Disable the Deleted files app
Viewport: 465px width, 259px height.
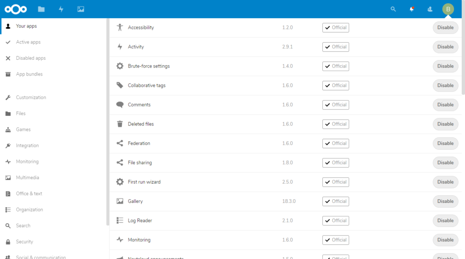pos(445,124)
